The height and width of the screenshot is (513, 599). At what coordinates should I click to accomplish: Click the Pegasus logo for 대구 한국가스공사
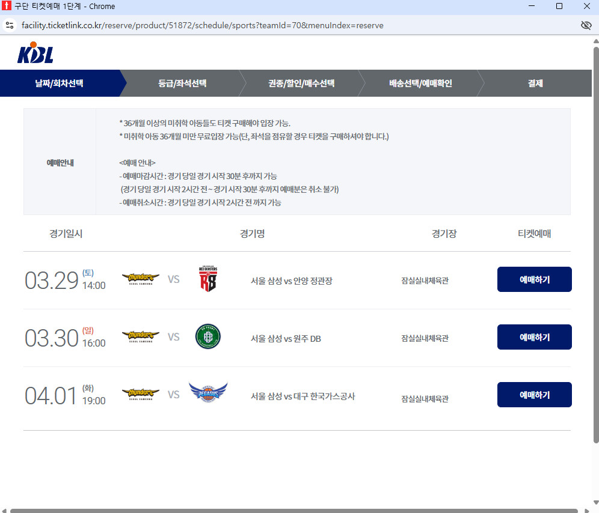pyautogui.click(x=207, y=394)
